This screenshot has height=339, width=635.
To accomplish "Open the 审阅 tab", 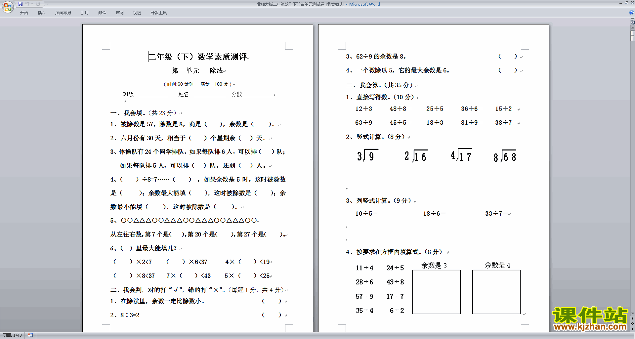I will 120,13.
